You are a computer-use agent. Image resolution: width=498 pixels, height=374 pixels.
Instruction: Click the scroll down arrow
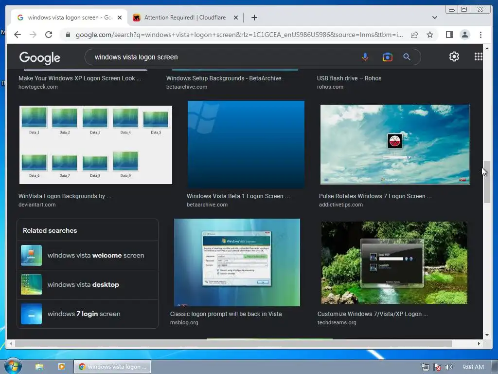487,335
